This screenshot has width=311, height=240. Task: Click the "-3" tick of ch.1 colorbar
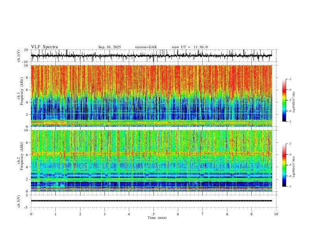(x=289, y=79)
